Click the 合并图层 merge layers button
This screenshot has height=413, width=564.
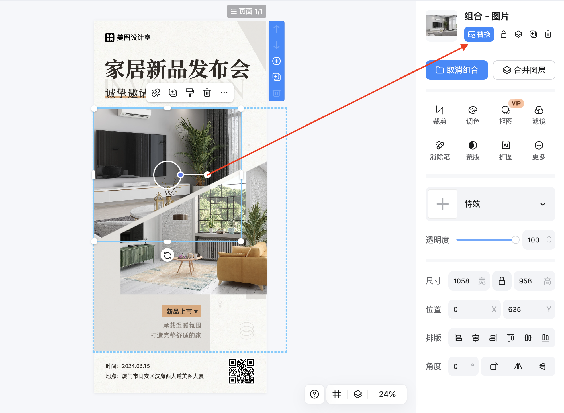(x=524, y=70)
